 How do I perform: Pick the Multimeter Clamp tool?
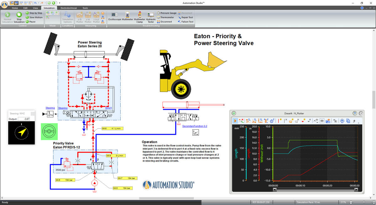[139, 17]
